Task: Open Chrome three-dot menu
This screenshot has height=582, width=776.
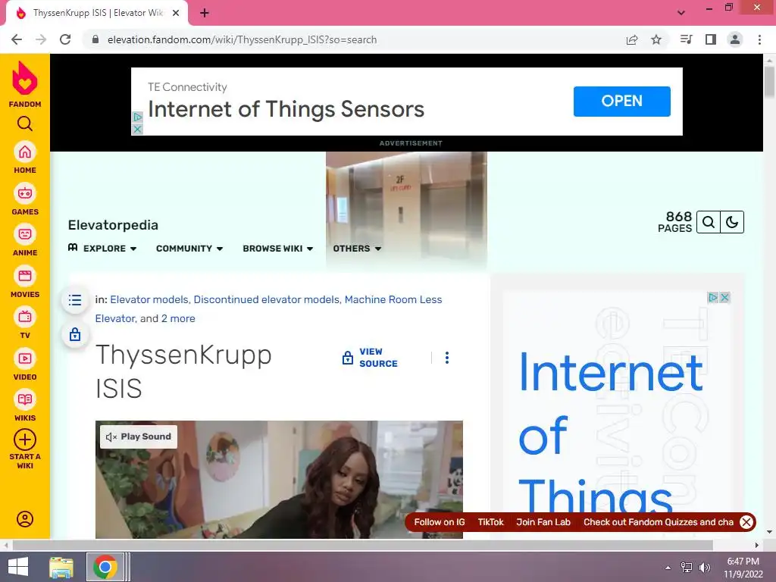Action: pos(759,39)
